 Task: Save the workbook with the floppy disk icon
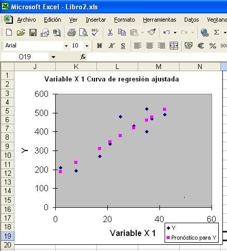point(33,32)
